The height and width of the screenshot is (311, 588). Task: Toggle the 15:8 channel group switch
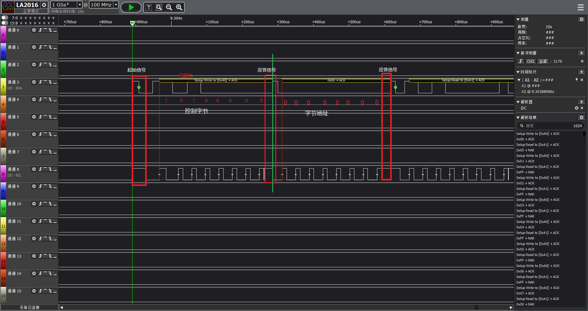(x=5, y=23)
